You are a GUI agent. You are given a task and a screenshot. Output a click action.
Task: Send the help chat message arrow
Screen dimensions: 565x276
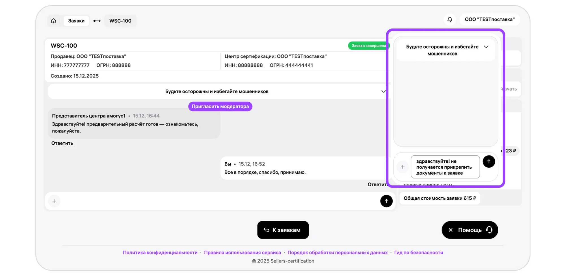(489, 162)
